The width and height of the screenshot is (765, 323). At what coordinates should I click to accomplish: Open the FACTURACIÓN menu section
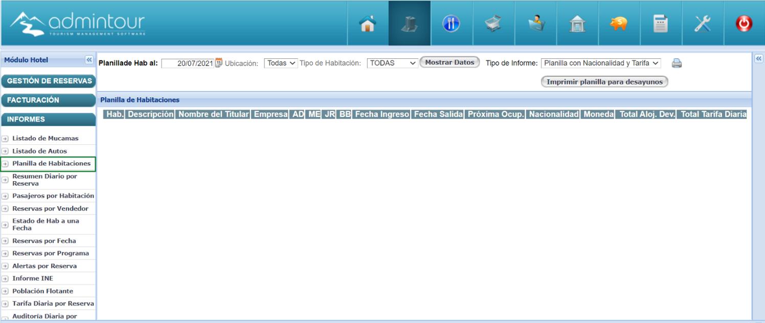click(48, 100)
